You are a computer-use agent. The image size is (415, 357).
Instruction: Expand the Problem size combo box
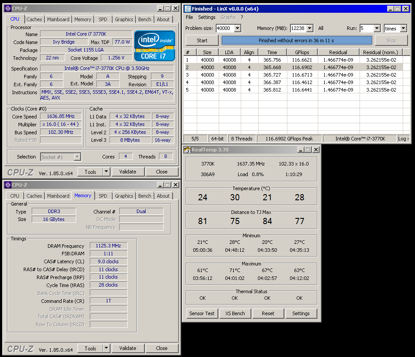[x=238, y=29]
